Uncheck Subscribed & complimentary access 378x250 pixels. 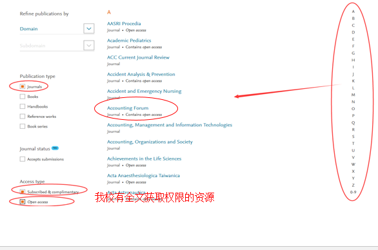pyautogui.click(x=23, y=192)
